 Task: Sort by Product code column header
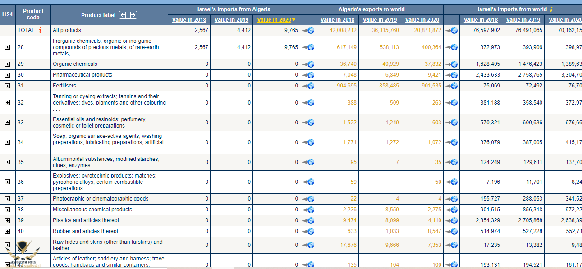coord(33,14)
